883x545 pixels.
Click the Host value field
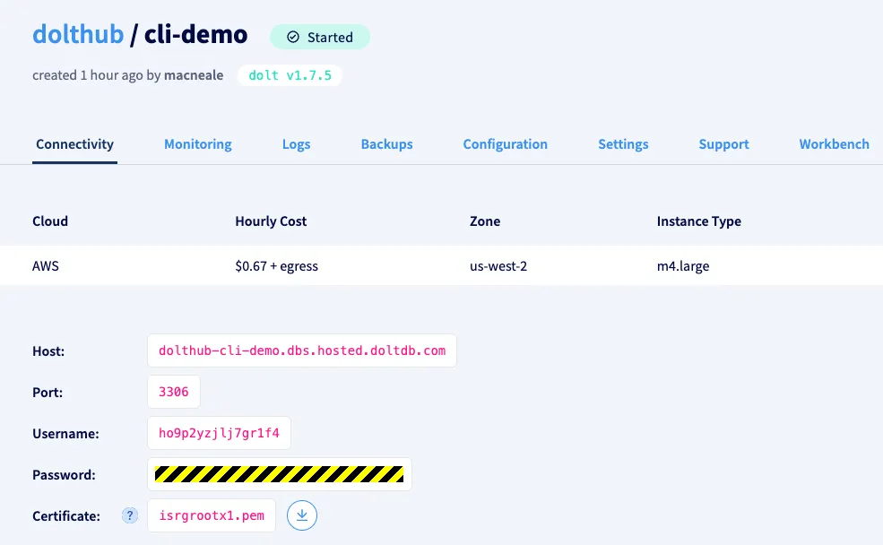coord(302,351)
